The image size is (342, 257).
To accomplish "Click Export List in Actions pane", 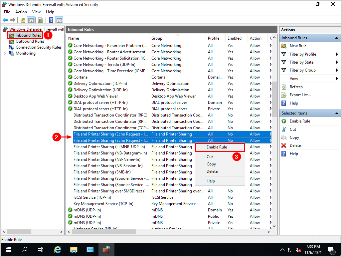I will 300,95.
